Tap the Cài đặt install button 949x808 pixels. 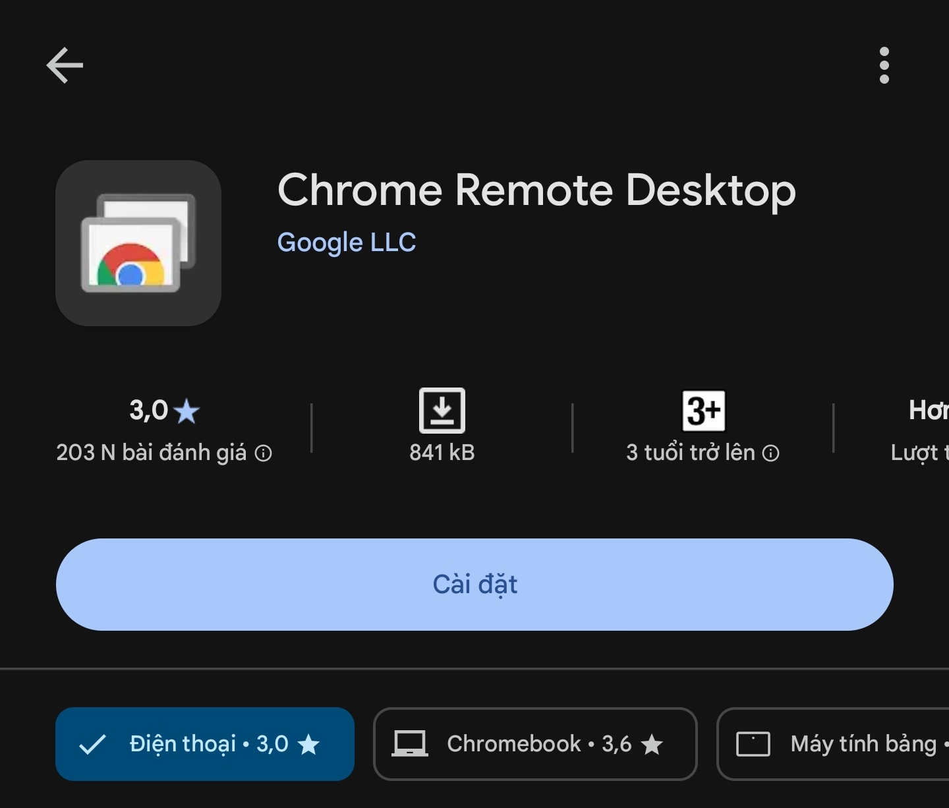click(x=474, y=585)
